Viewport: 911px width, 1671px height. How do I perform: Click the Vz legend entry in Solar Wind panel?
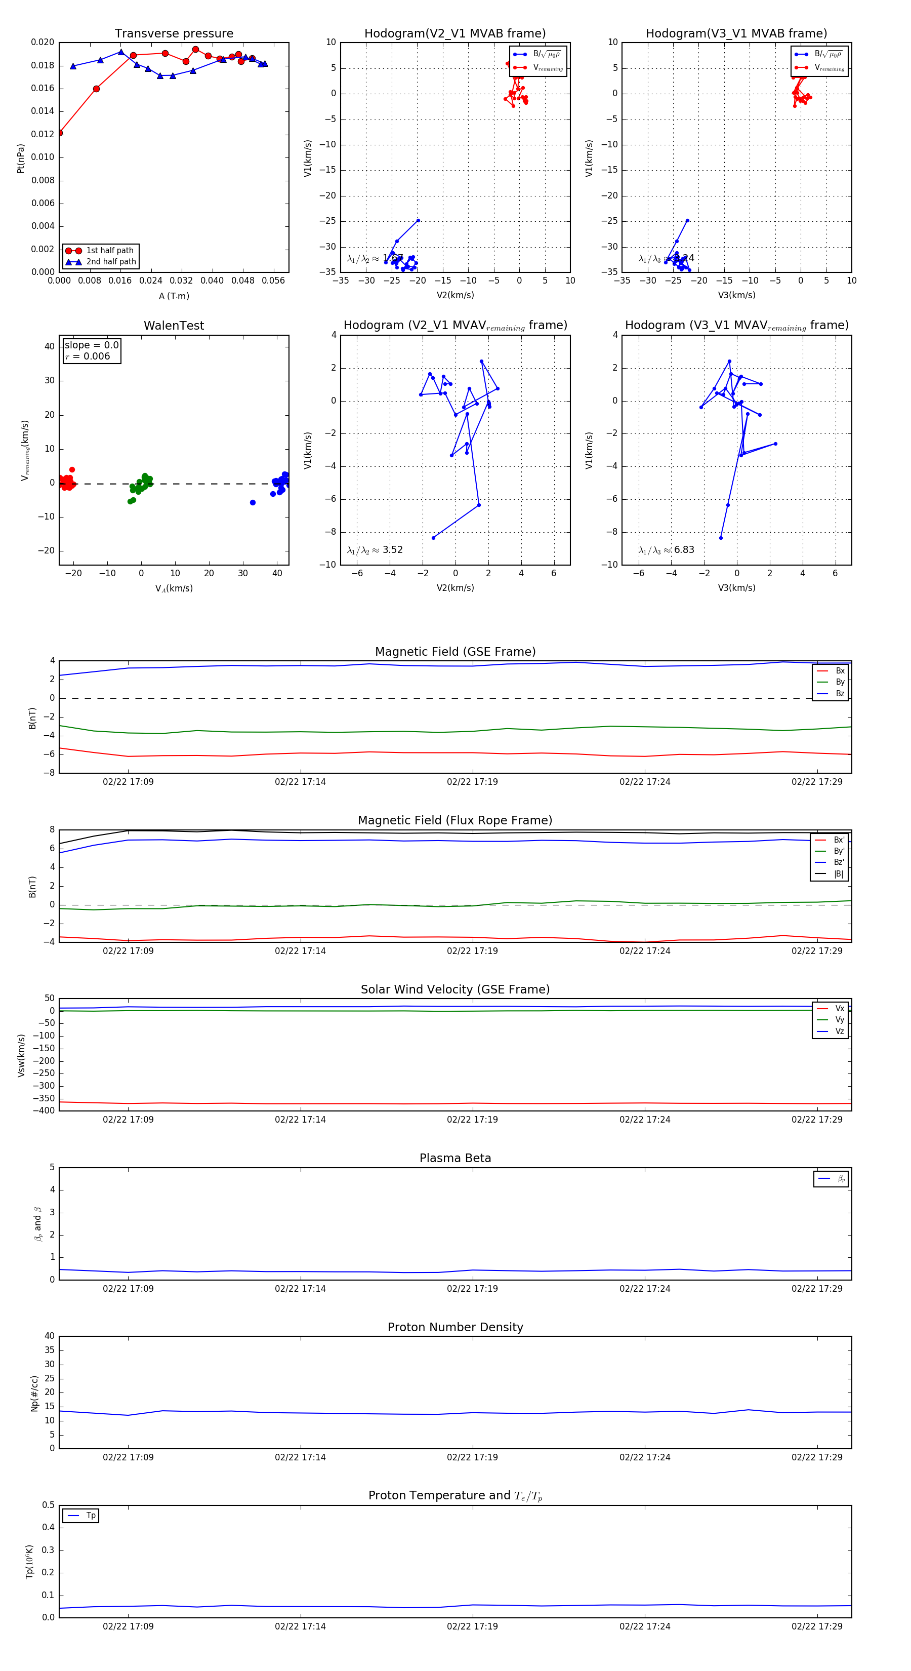click(831, 1031)
